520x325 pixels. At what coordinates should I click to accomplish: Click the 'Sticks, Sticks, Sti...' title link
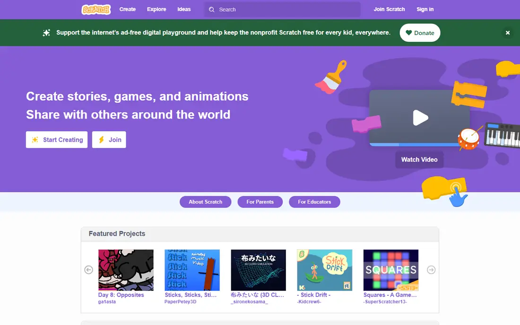[191, 295]
